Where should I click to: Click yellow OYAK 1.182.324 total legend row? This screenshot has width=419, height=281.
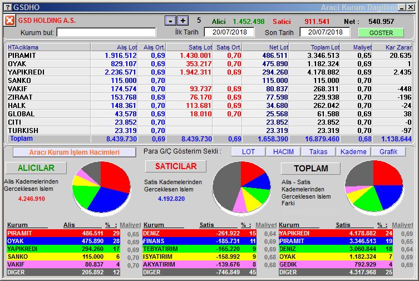point(336,257)
